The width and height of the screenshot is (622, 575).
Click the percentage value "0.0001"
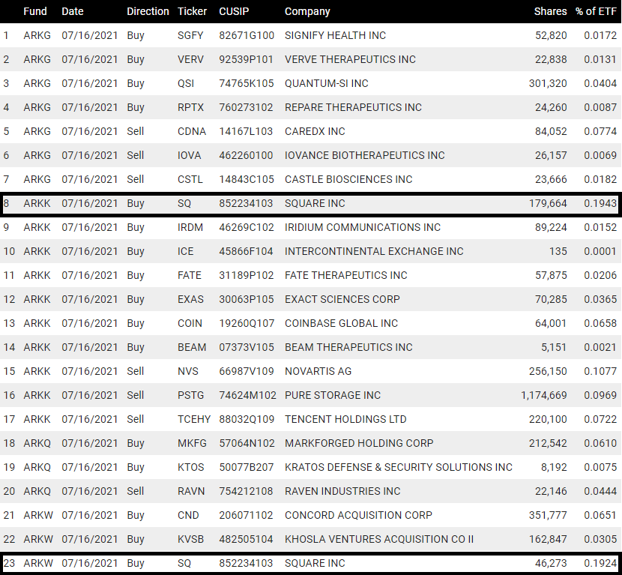point(600,251)
